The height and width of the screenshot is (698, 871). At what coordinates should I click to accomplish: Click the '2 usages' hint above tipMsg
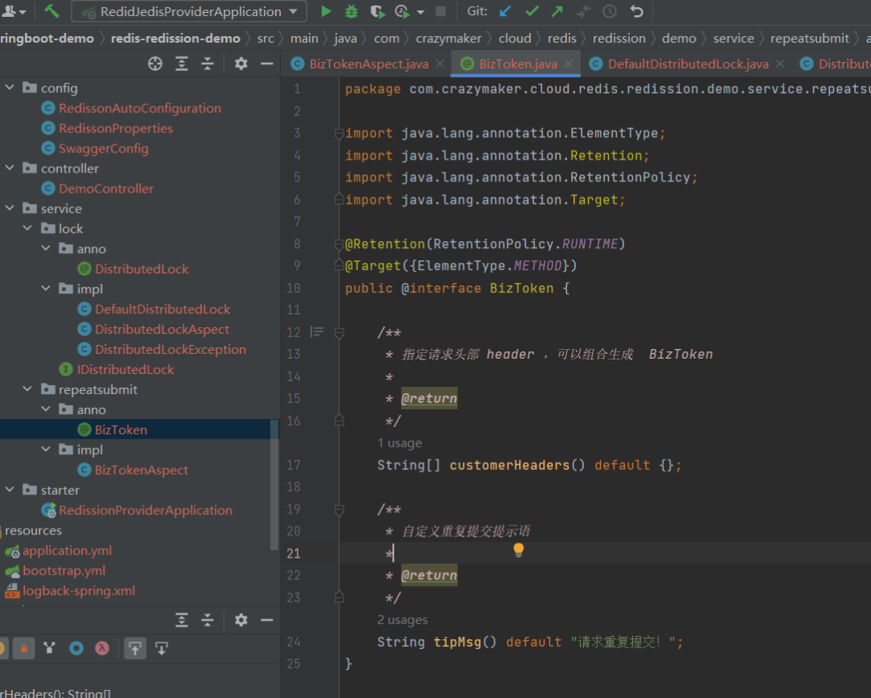tap(402, 620)
